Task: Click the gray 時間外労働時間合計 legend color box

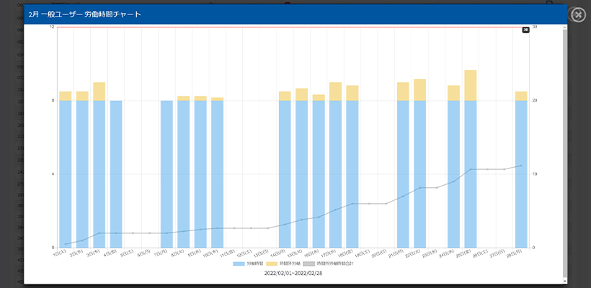Action: [x=308, y=265]
